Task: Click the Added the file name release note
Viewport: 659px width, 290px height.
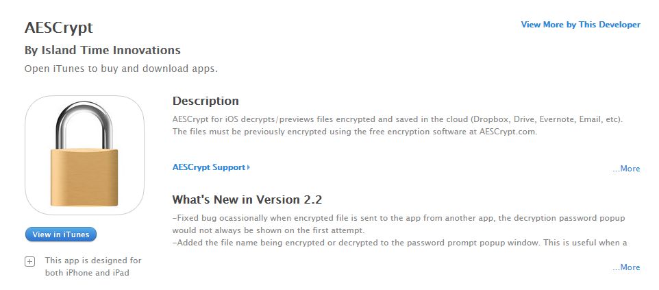Action: pos(399,243)
